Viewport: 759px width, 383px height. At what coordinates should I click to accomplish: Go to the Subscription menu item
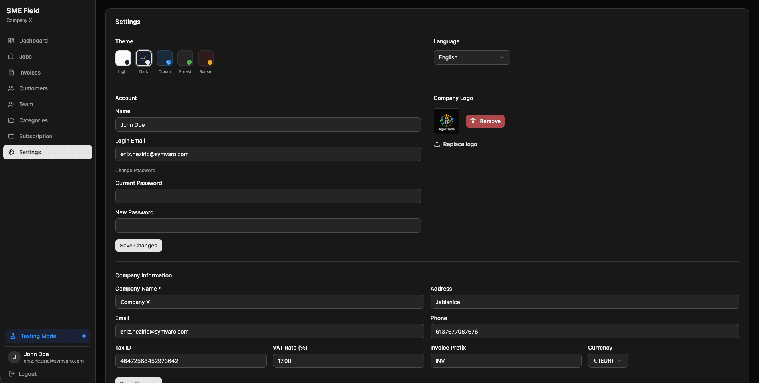click(36, 136)
